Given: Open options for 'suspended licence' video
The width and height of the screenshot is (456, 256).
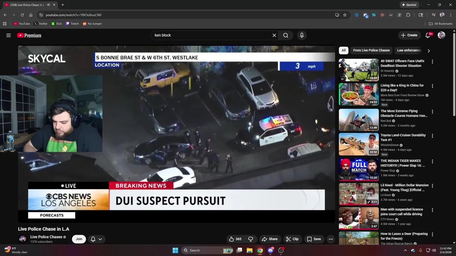Looking at the screenshot, I should [x=432, y=210].
